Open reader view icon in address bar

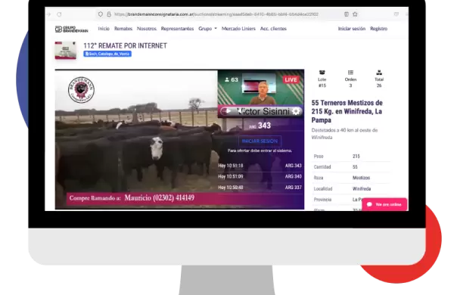(347, 14)
